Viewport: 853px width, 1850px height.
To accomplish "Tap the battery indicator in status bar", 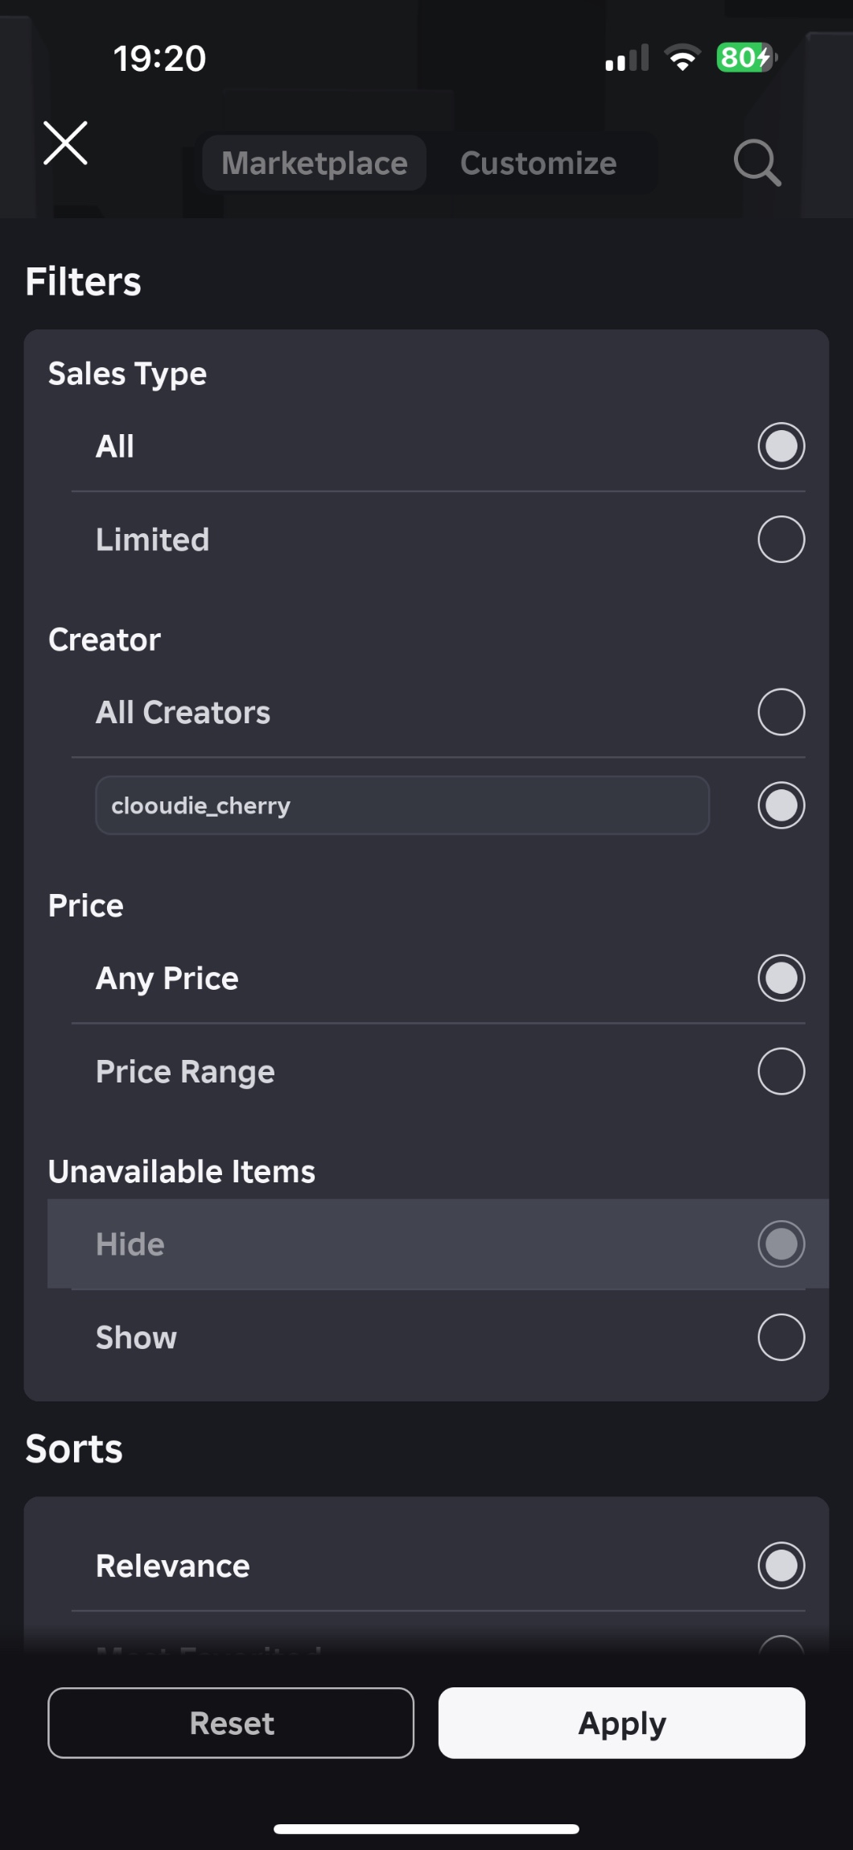I will (x=746, y=58).
